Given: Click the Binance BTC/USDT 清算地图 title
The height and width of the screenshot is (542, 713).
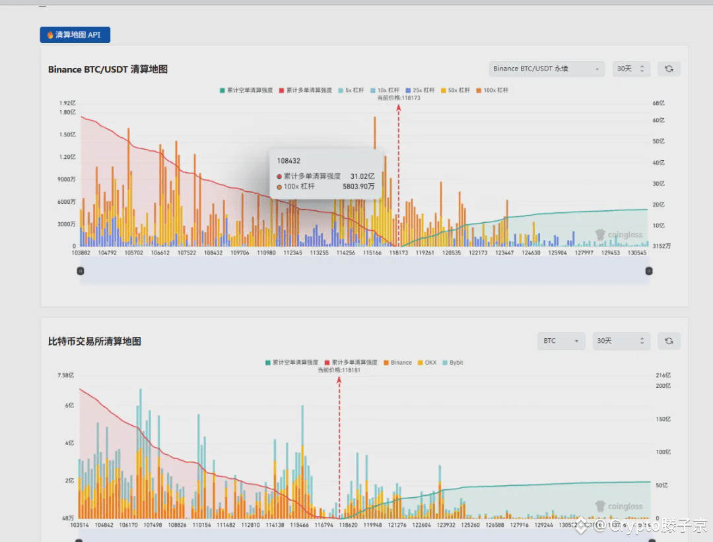Looking at the screenshot, I should coord(108,69).
